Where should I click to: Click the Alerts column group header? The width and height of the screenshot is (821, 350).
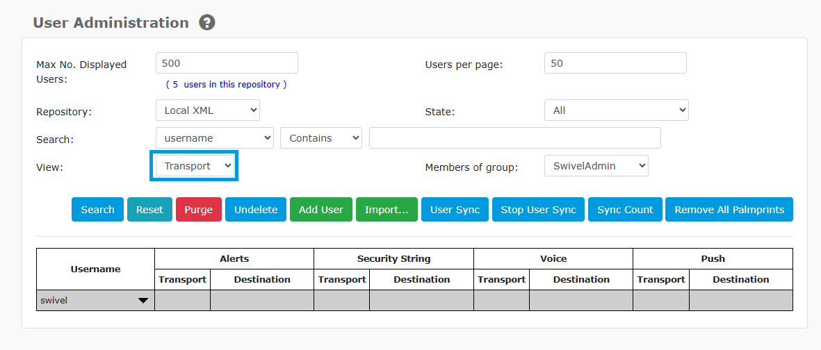tap(234, 258)
